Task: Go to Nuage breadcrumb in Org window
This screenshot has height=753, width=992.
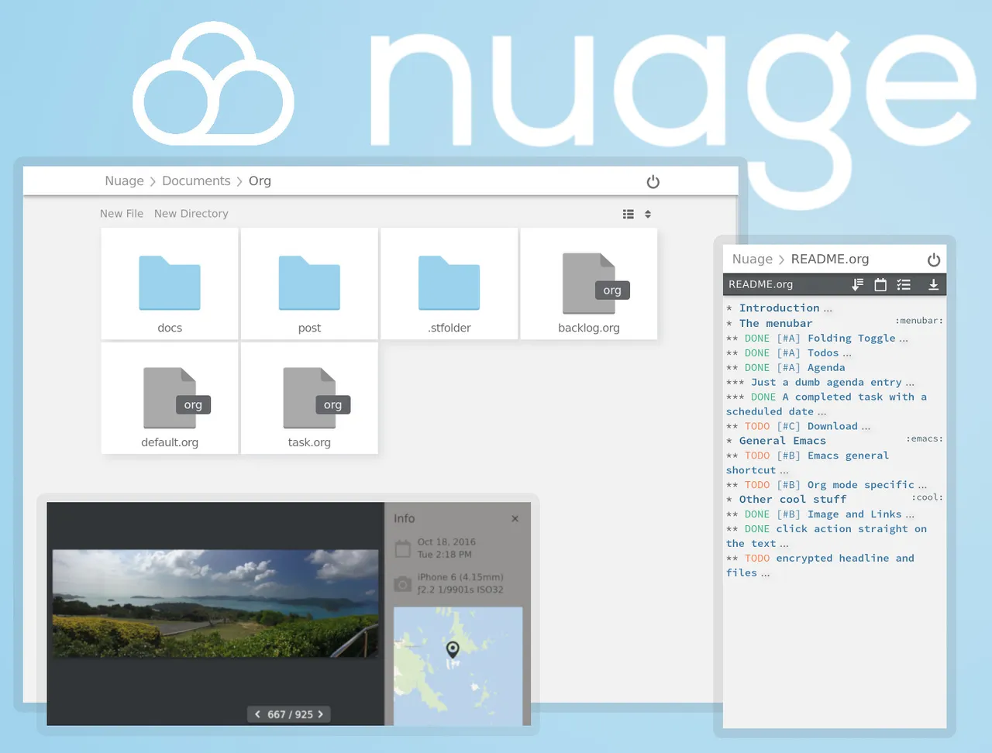Action: tap(125, 181)
